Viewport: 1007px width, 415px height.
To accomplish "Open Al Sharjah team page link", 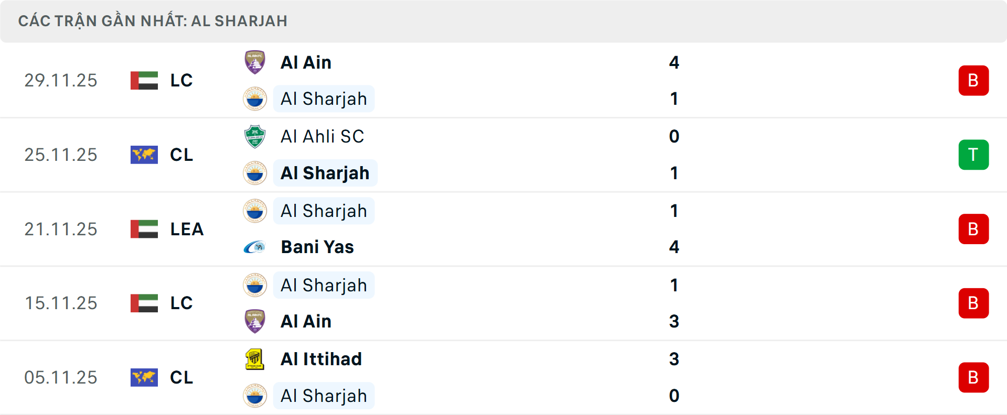I will (x=324, y=99).
